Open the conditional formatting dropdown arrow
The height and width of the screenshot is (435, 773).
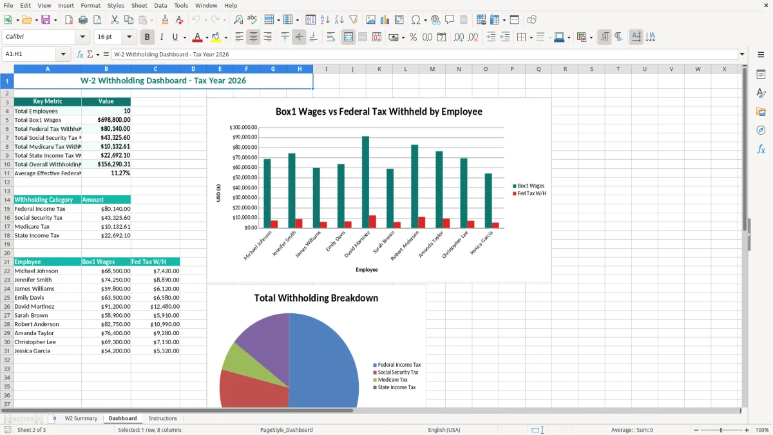tap(591, 38)
